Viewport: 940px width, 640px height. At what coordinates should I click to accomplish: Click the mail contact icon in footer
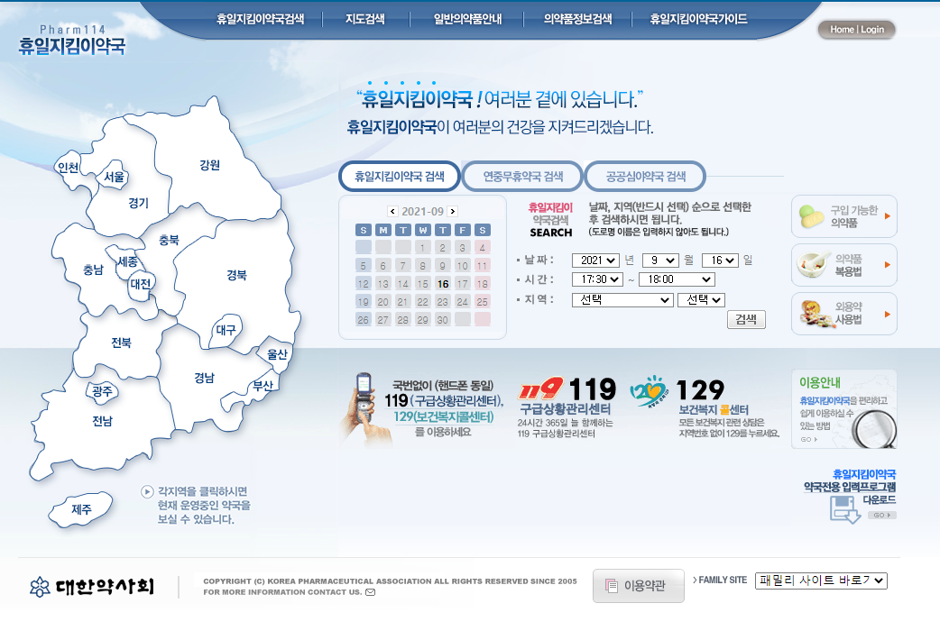[x=371, y=592]
